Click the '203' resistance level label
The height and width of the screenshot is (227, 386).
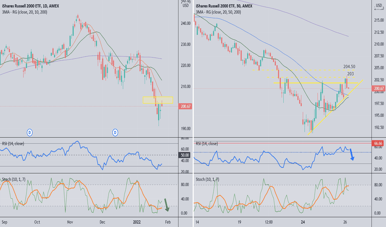pyautogui.click(x=350, y=73)
